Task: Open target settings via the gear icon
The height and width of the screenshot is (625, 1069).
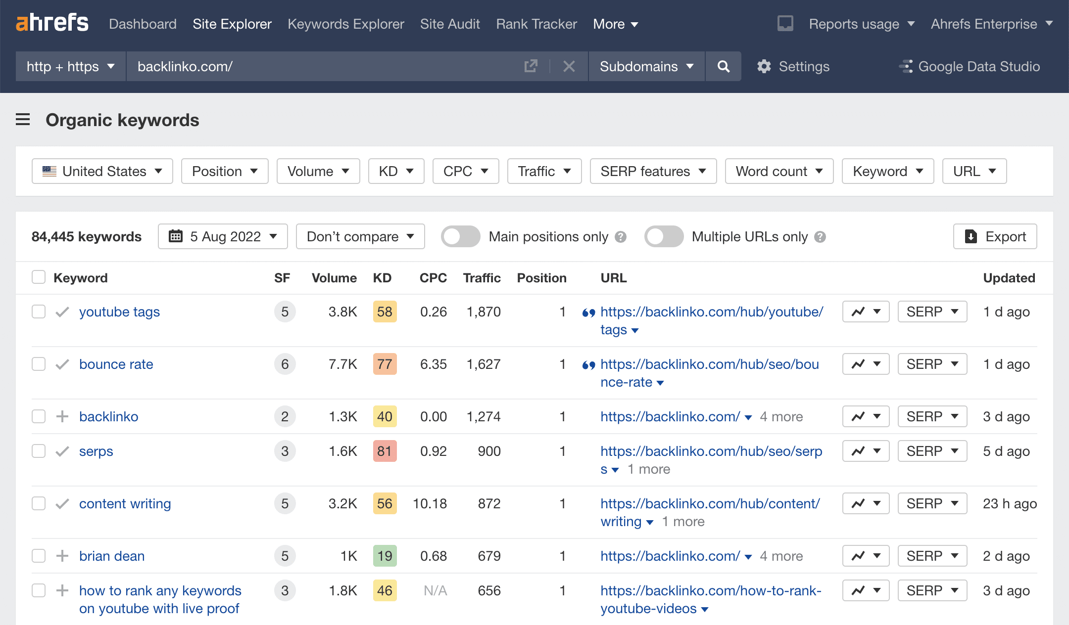Action: point(764,66)
